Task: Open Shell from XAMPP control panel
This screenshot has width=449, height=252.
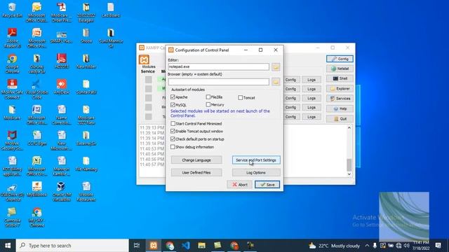Action: tap(340, 78)
